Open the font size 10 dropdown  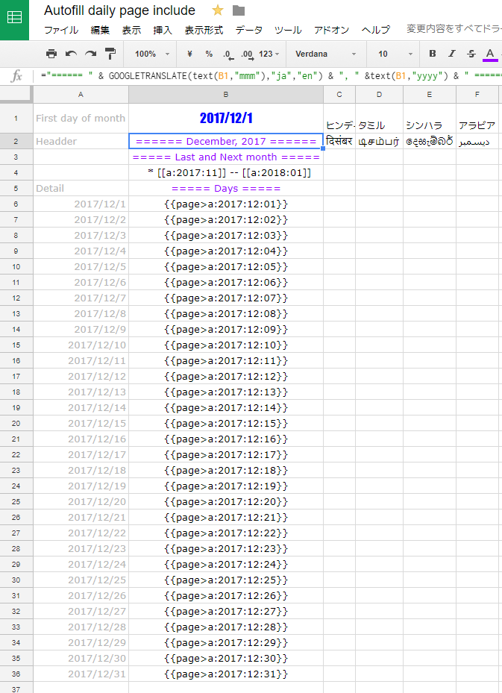point(395,54)
